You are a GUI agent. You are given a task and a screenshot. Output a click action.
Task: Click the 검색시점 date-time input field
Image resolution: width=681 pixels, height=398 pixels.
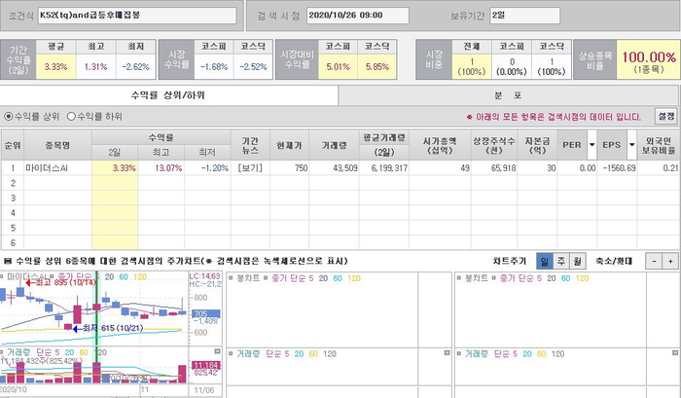coord(358,16)
